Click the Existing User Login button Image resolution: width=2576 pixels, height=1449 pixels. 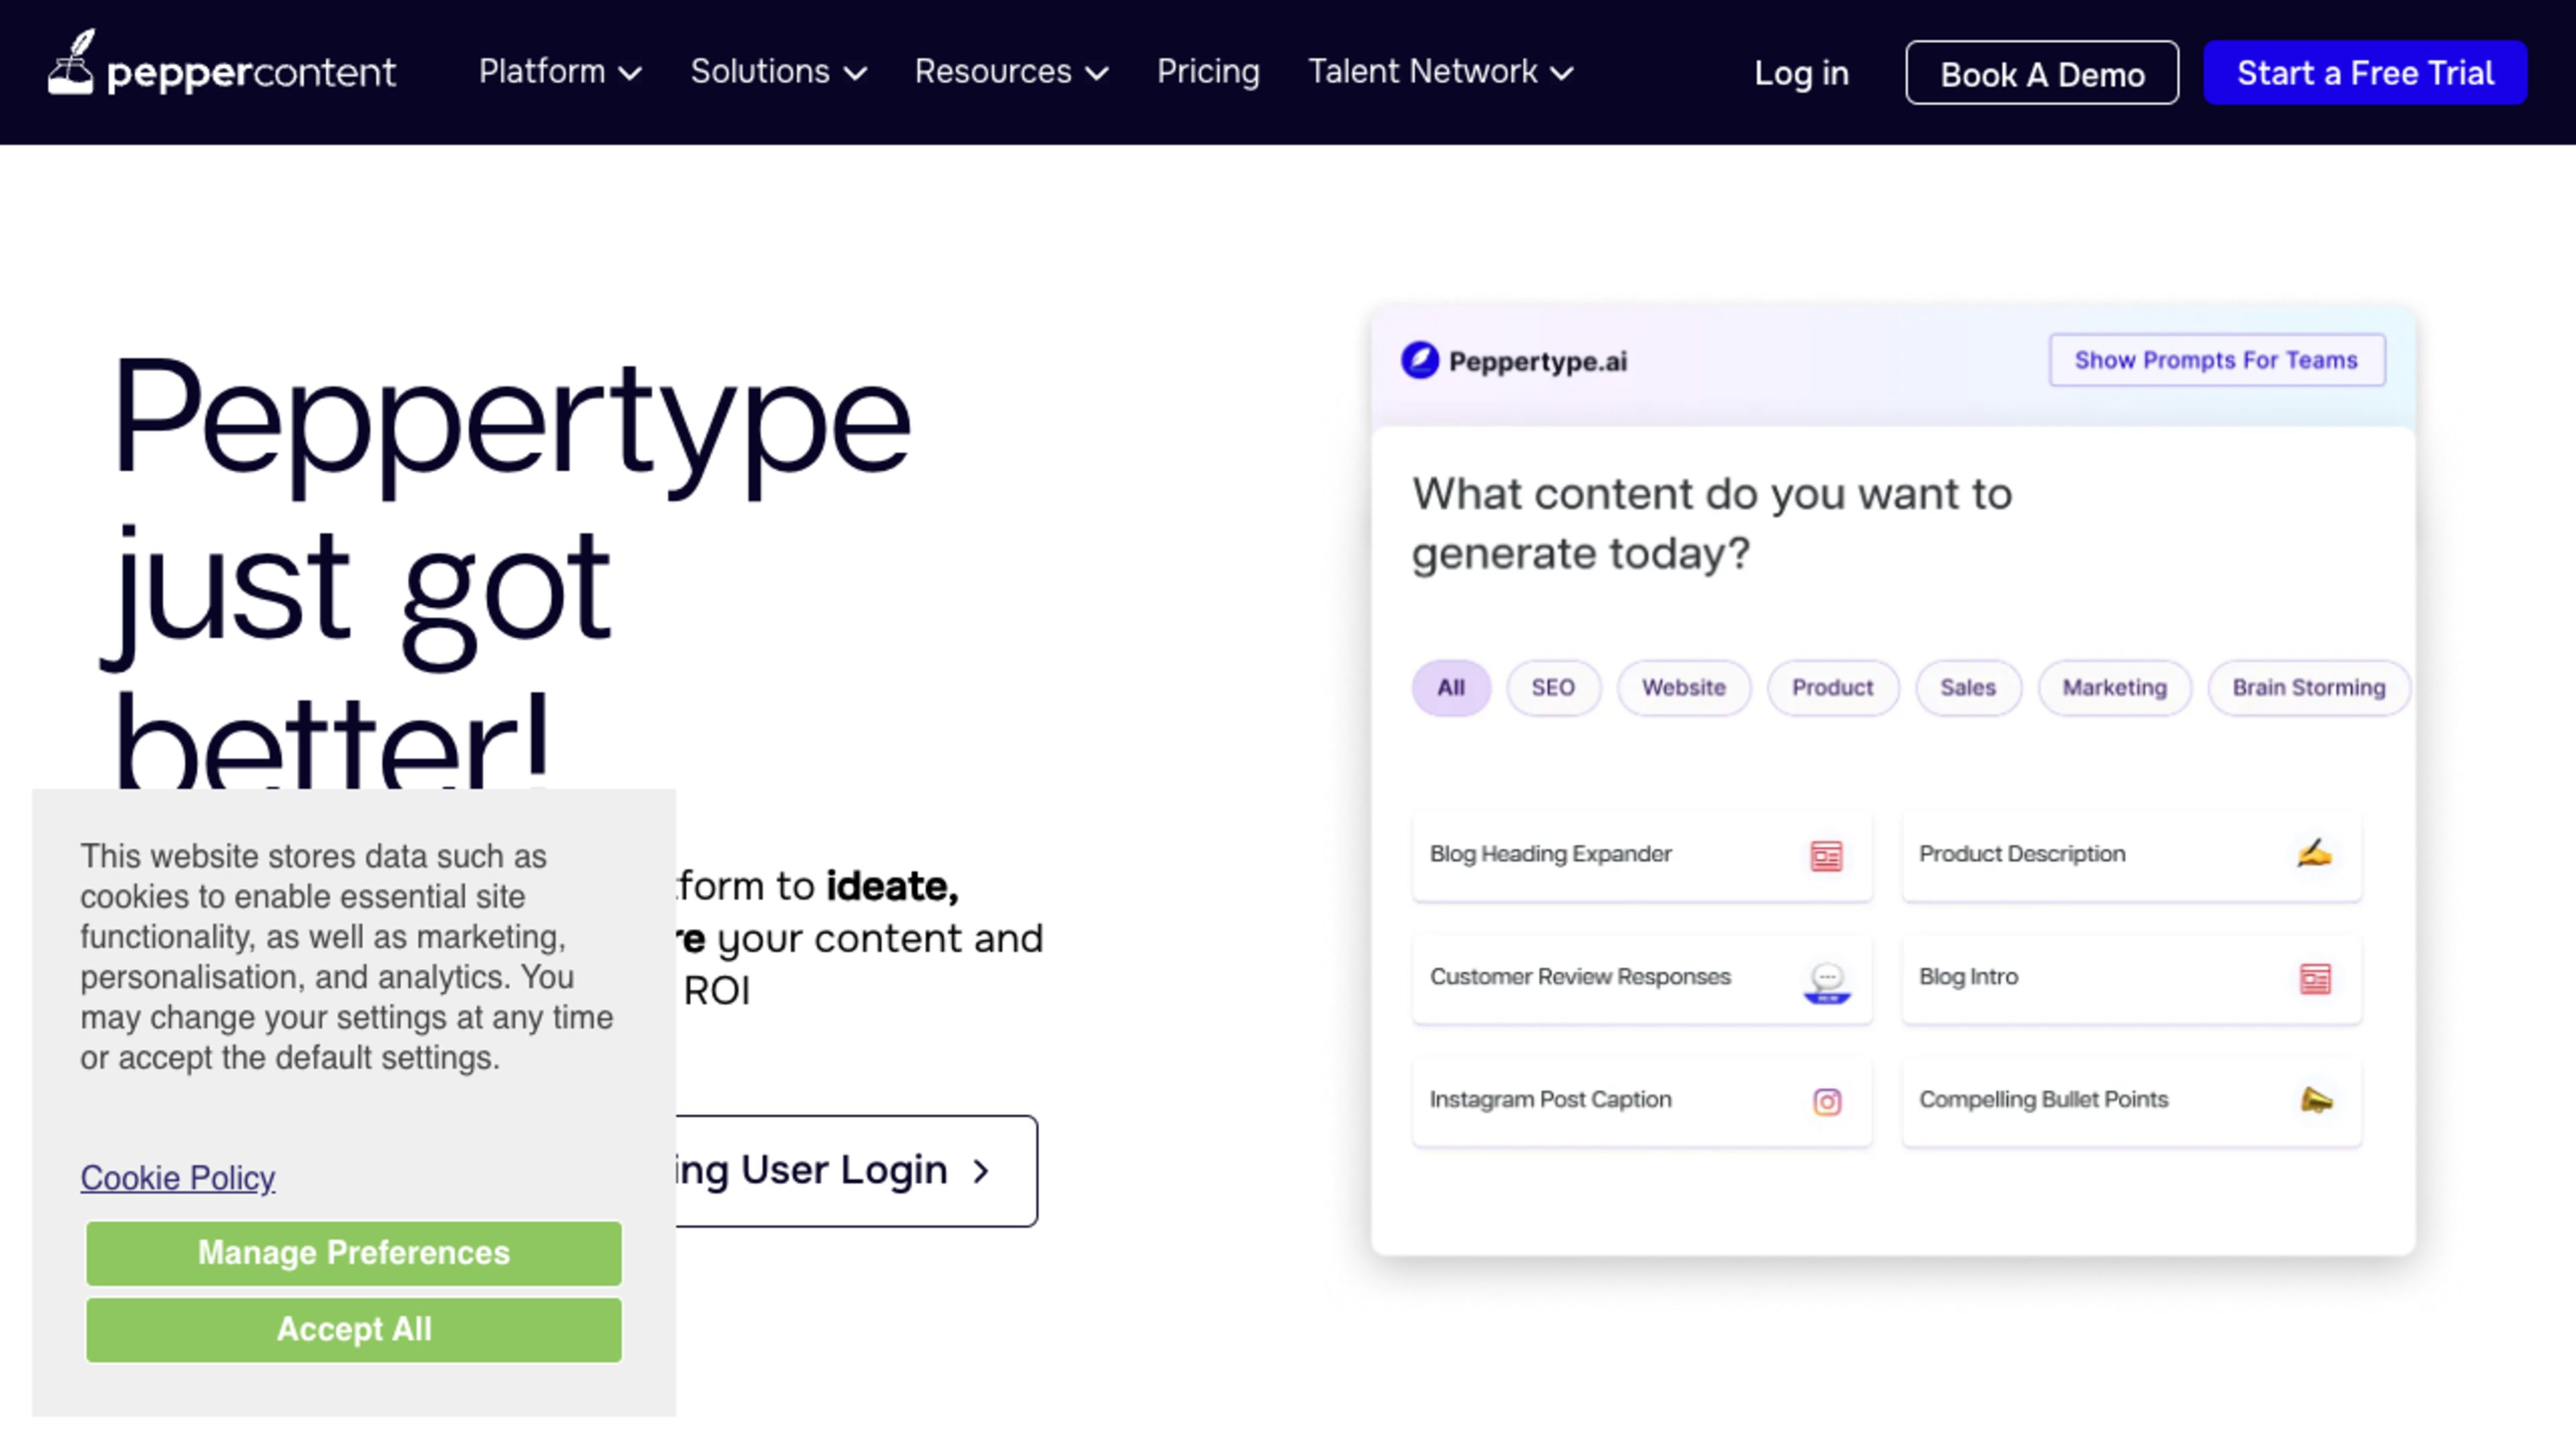click(x=857, y=1171)
